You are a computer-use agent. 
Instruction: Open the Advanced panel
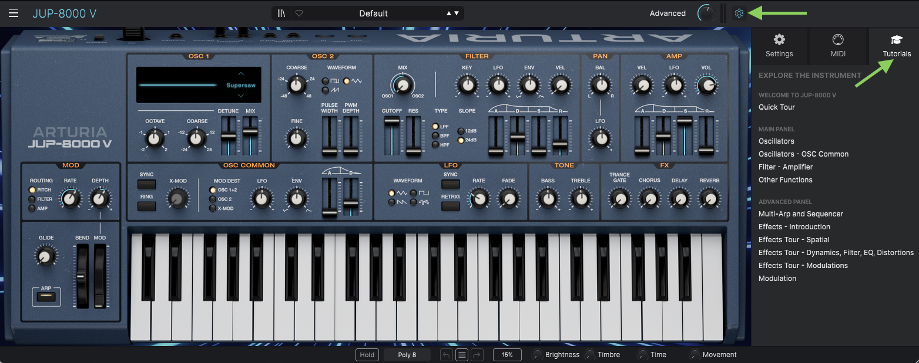668,13
